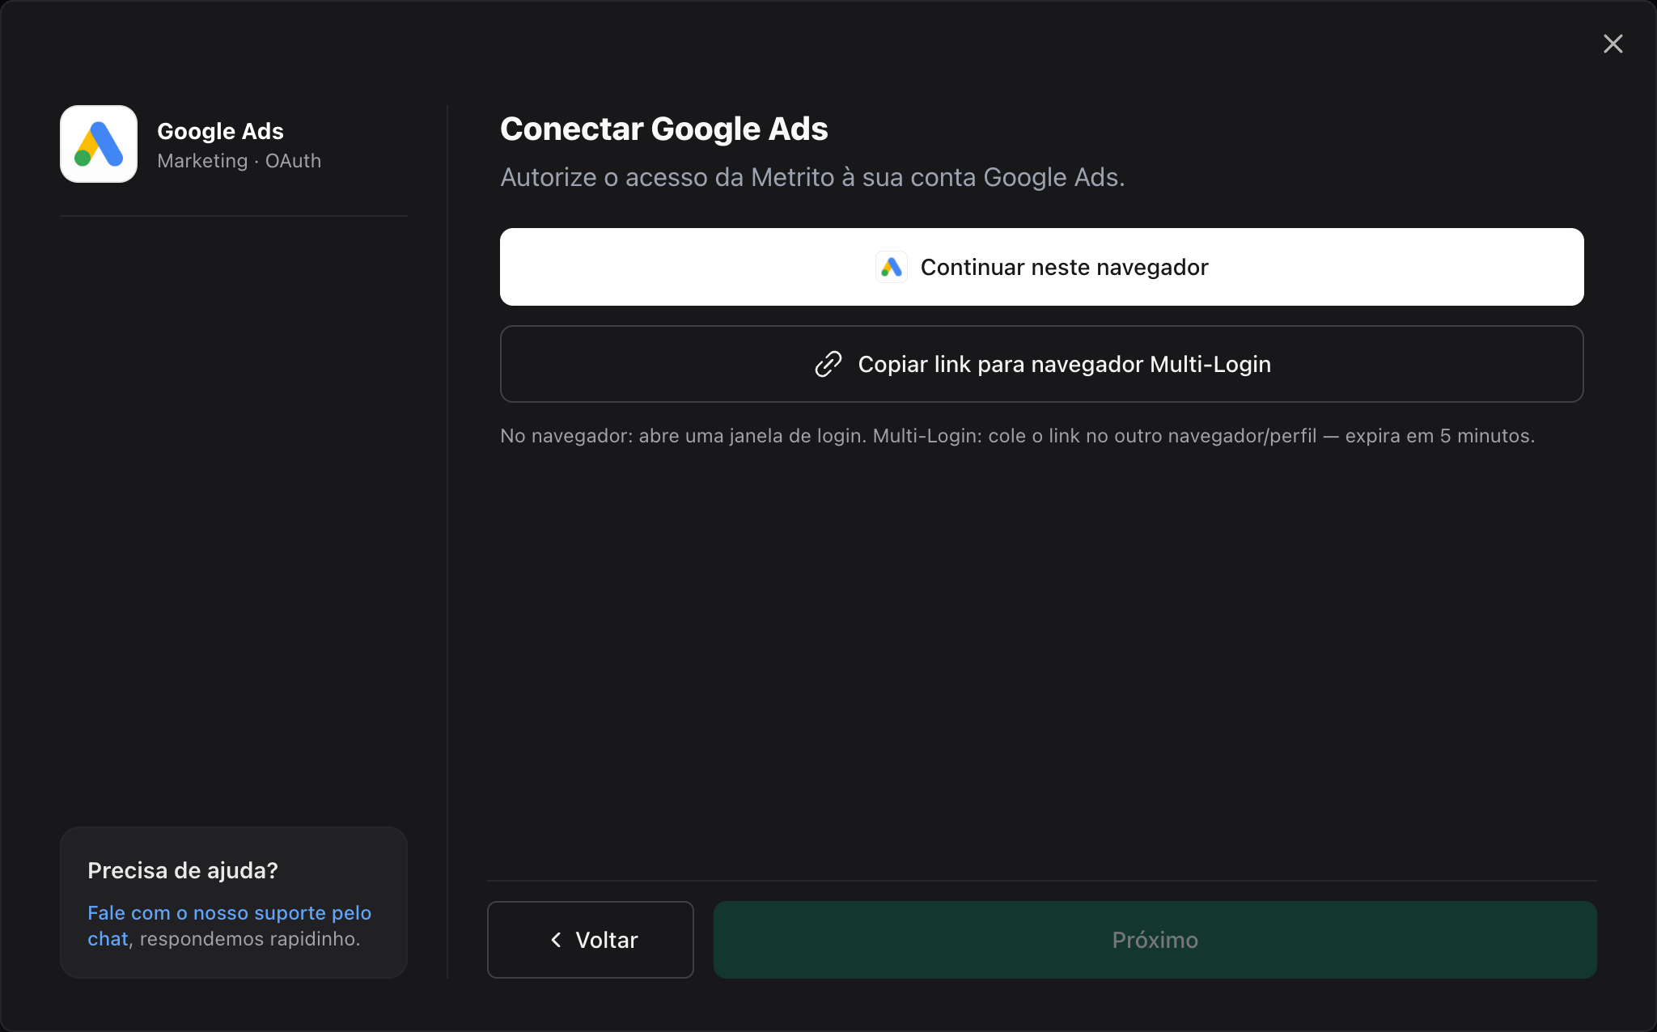
Task: Click the large Google Ads logo icon
Action: click(x=99, y=144)
